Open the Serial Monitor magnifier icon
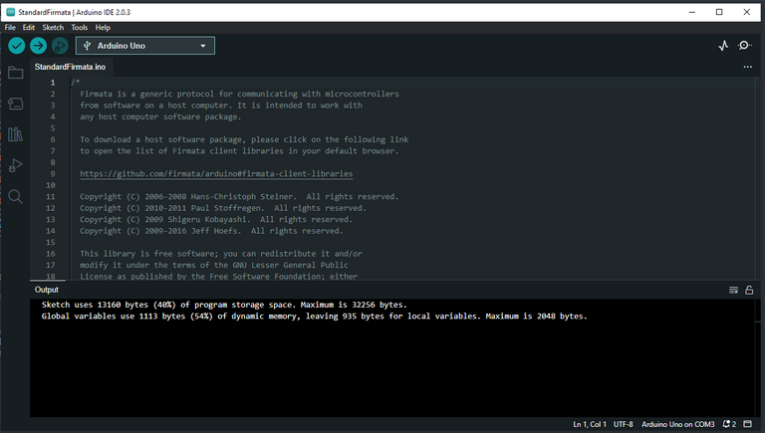765x433 pixels. (x=744, y=46)
